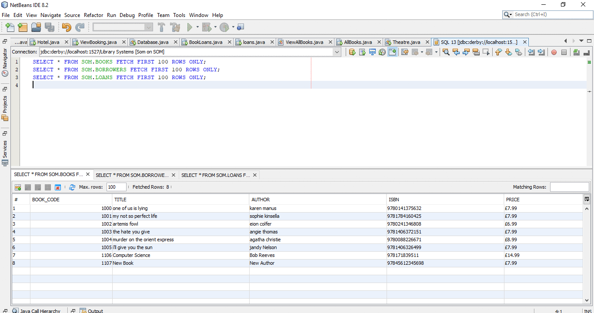Click the New File toolbar icon
Screen dimensions: 594x313
tap(10, 27)
